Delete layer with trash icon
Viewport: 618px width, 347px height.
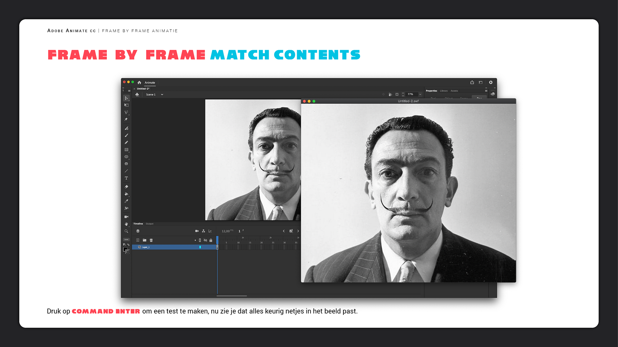pyautogui.click(x=151, y=240)
